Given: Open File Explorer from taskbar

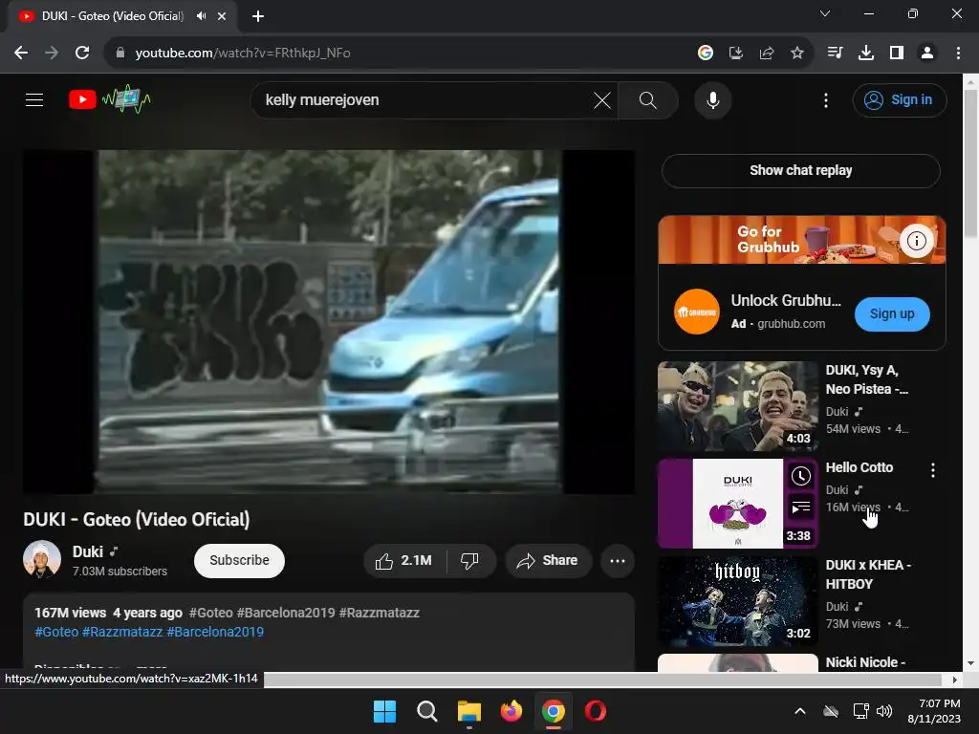Looking at the screenshot, I should coord(468,711).
